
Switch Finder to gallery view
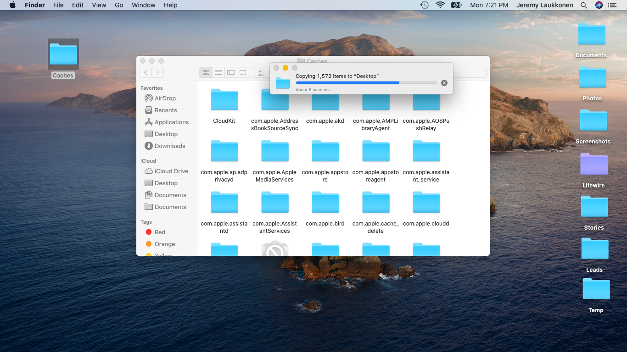click(243, 72)
